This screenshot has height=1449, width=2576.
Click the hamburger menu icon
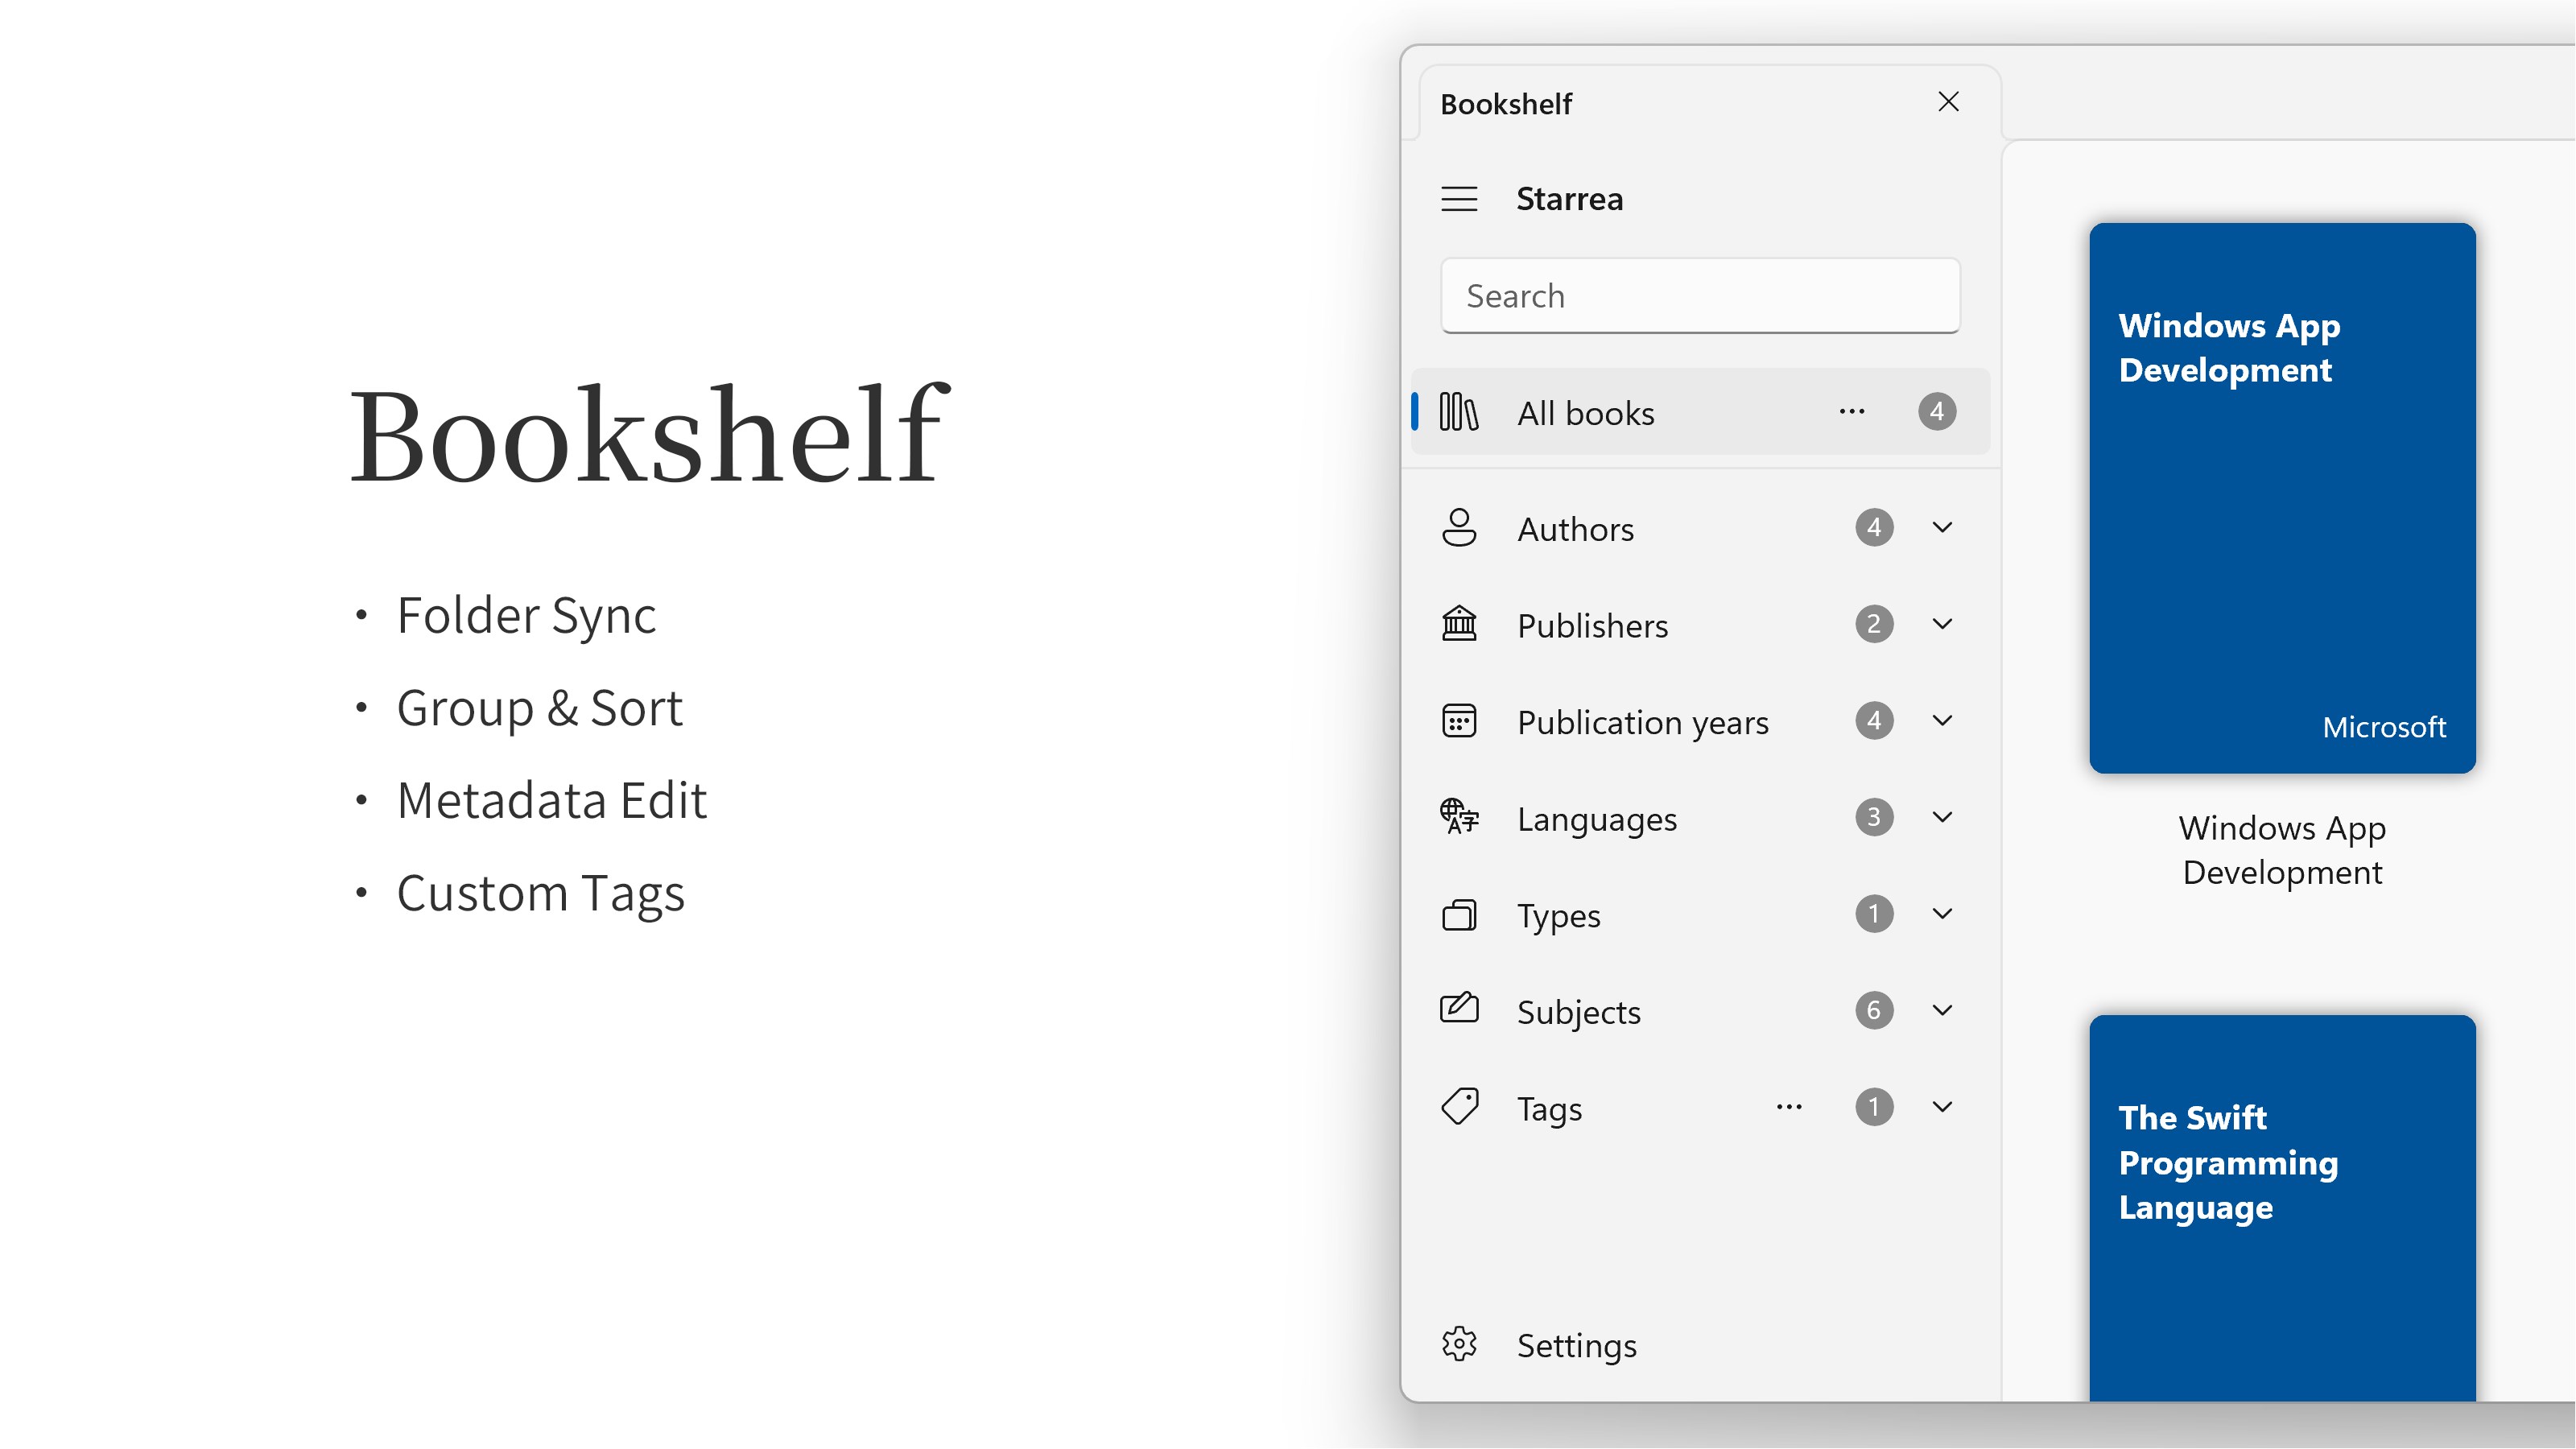1459,198
